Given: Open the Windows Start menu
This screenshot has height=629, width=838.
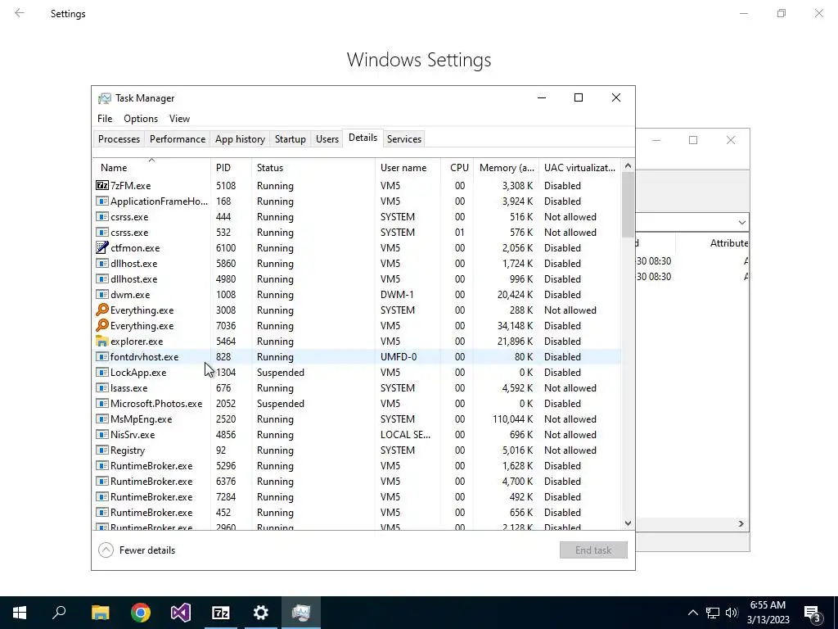Looking at the screenshot, I should tap(20, 613).
